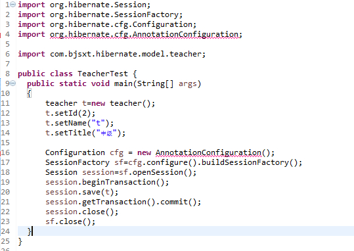Viewport: 354px width, 251px height.
Task: Collapse the main method fold at line 9
Action: click(x=13, y=83)
